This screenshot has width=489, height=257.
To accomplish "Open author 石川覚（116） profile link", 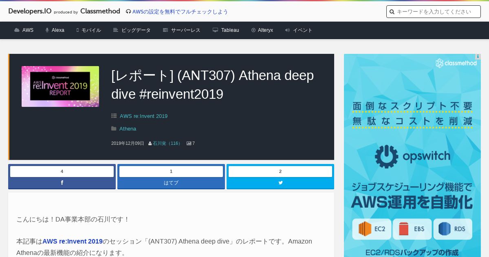I will pos(167,144).
